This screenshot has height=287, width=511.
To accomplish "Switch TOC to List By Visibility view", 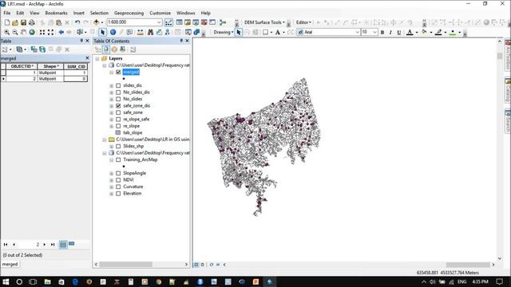I will [114, 49].
